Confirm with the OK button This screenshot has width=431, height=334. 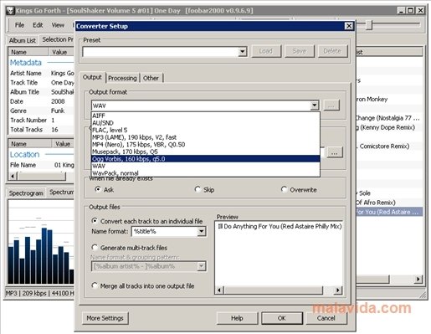282,318
